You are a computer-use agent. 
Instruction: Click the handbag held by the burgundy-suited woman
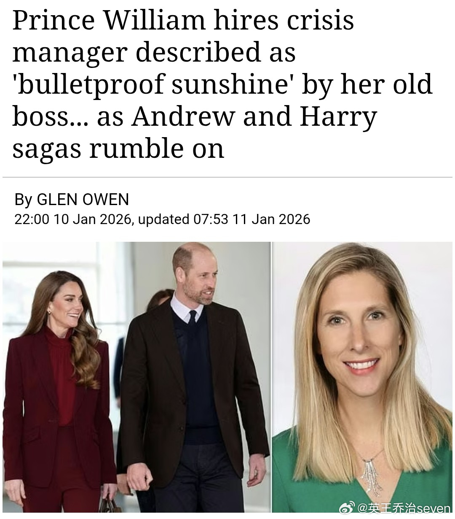110,505
